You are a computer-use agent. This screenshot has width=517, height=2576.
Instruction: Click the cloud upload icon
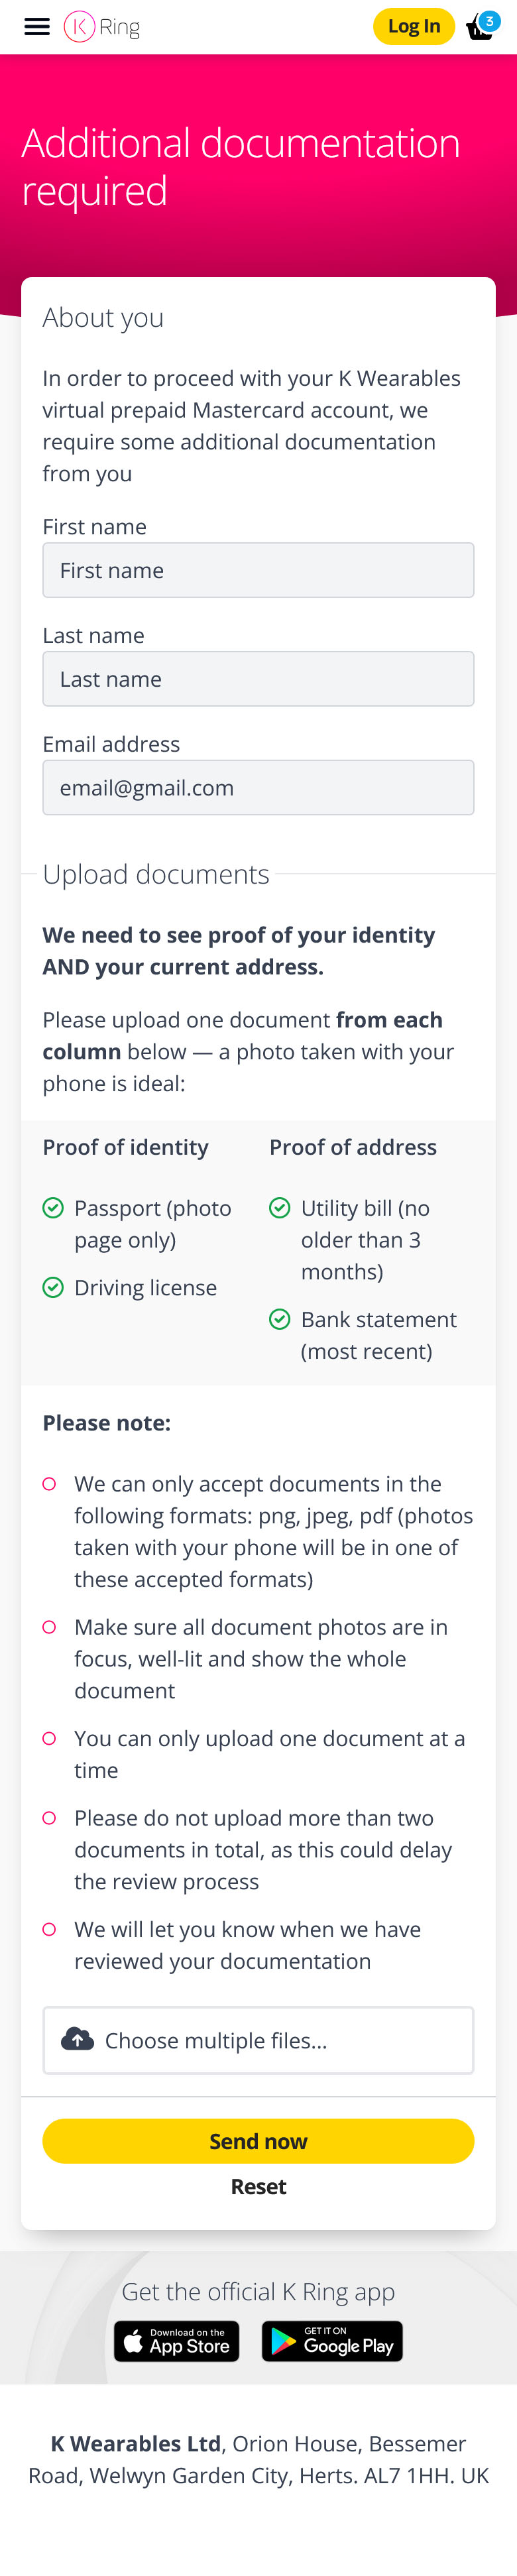click(77, 2039)
